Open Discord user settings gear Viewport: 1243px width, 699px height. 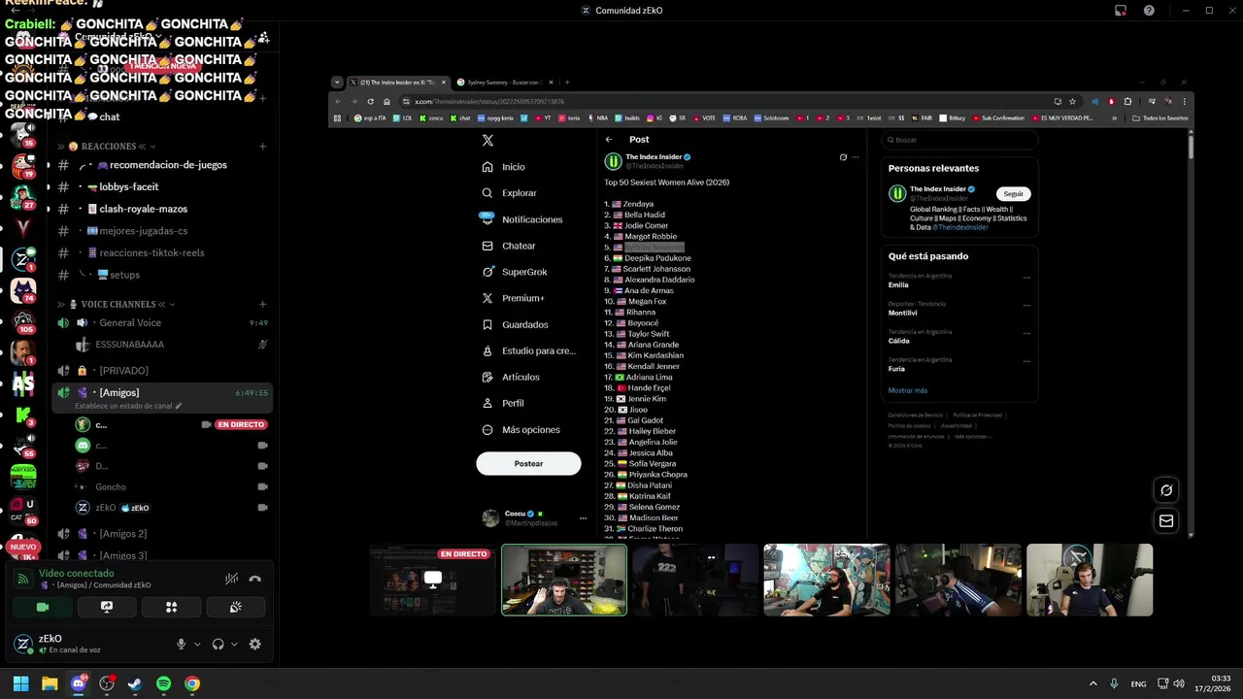[x=254, y=644]
